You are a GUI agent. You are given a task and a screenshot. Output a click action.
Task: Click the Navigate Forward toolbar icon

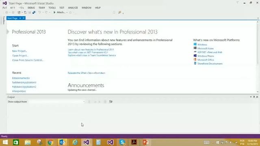13,13
